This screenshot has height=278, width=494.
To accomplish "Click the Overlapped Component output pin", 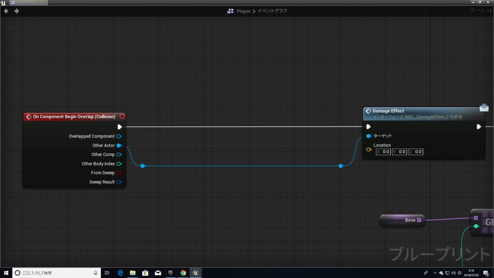I will coord(119,136).
